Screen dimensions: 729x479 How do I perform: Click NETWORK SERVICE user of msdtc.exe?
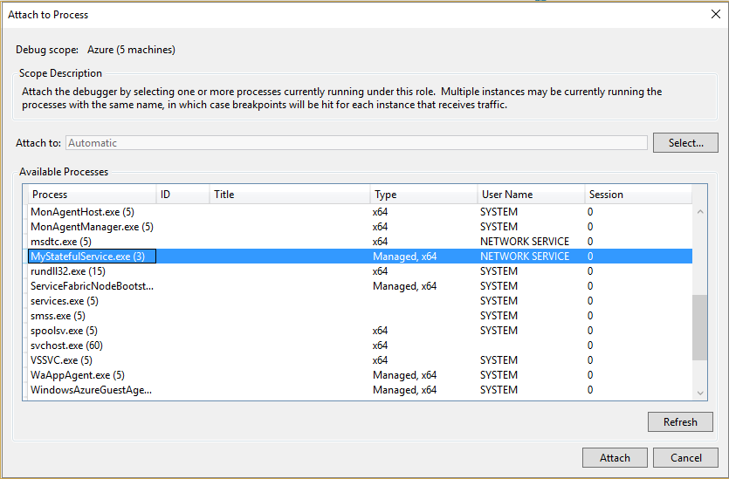[x=525, y=242]
